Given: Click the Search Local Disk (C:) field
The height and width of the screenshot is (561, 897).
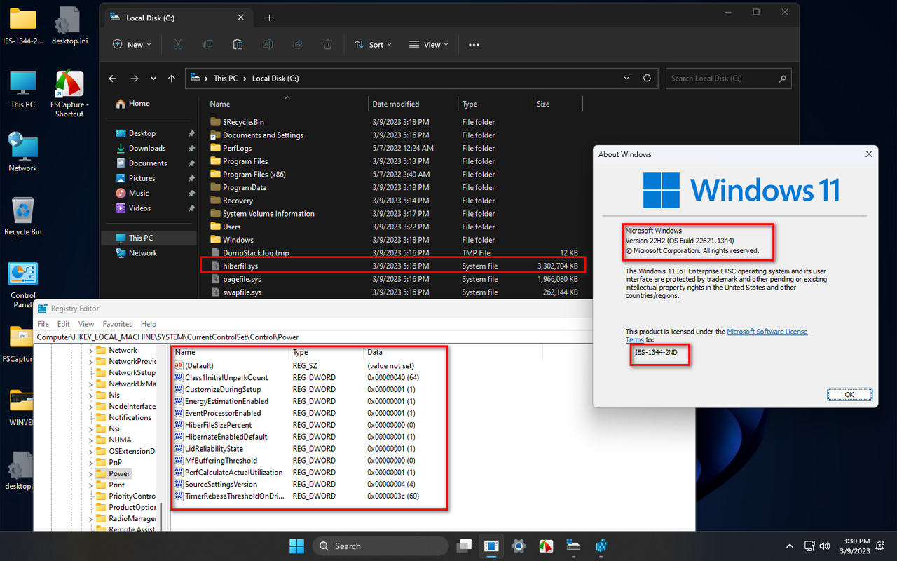Looking at the screenshot, I should coord(728,79).
